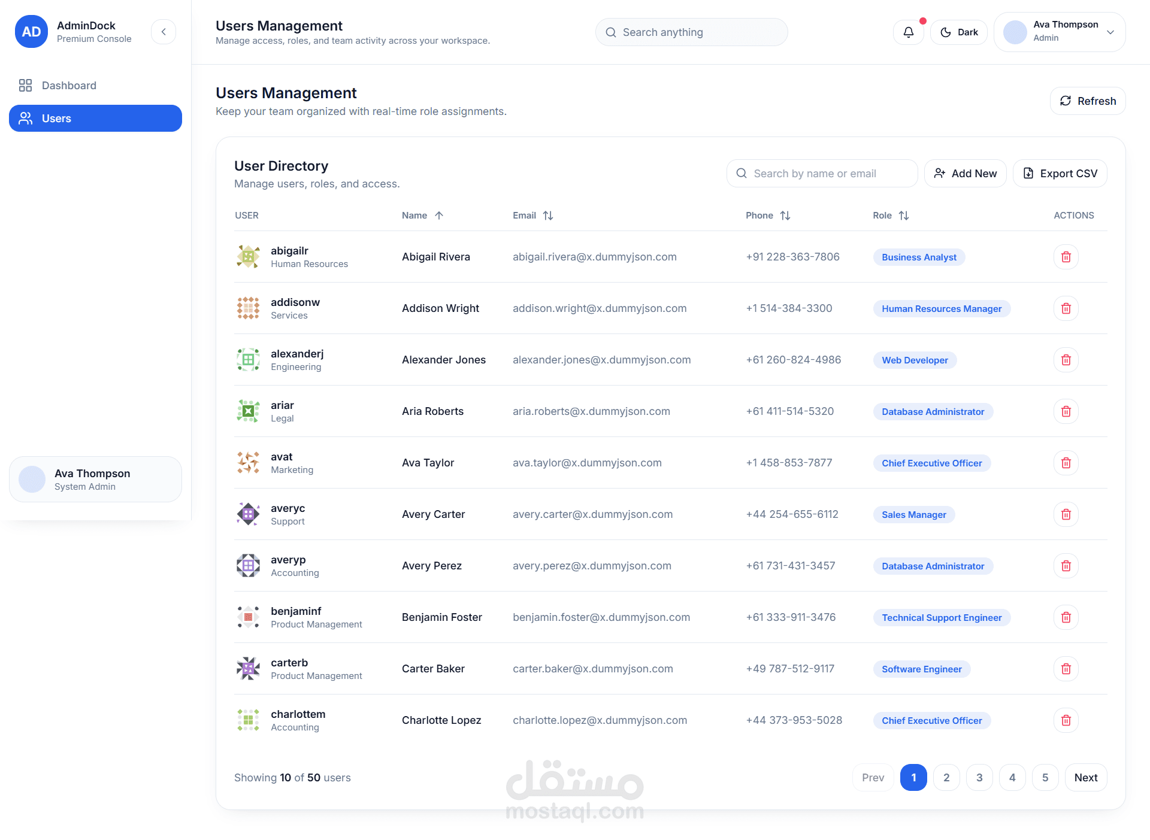Delete Benjamin Foster's entry
1150x840 pixels.
click(x=1066, y=617)
